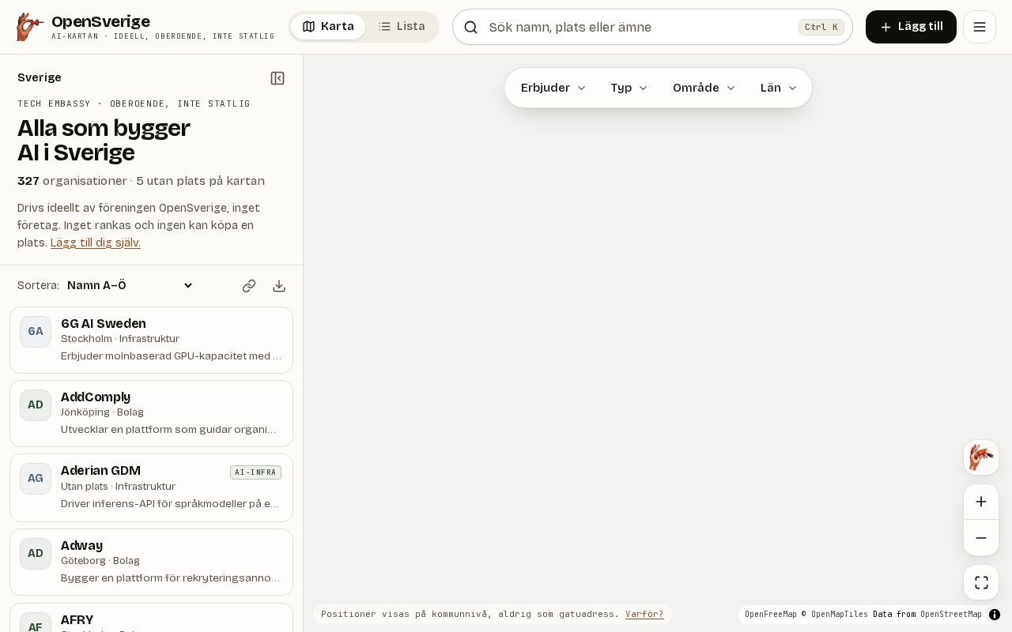Select the Adway organisation title

[x=81, y=546]
